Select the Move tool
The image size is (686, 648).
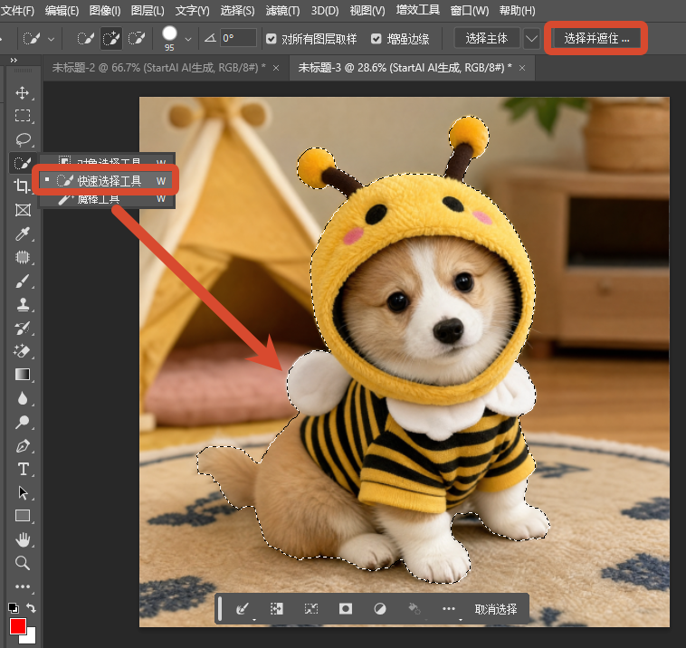click(x=23, y=92)
